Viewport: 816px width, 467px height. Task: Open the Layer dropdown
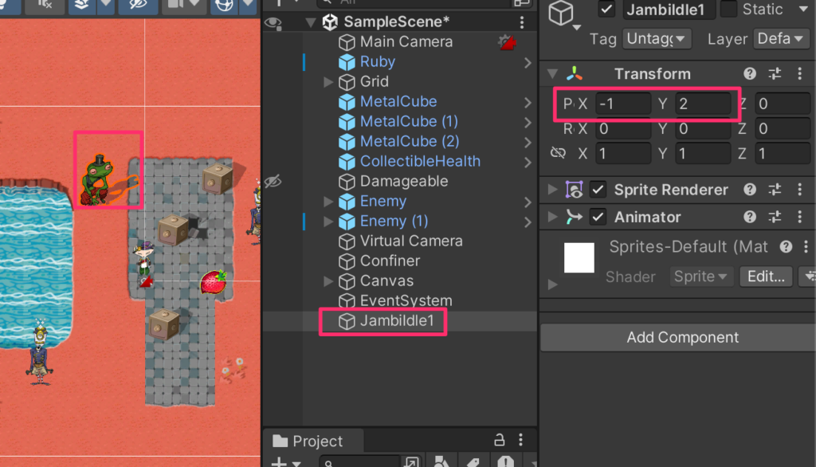click(781, 39)
